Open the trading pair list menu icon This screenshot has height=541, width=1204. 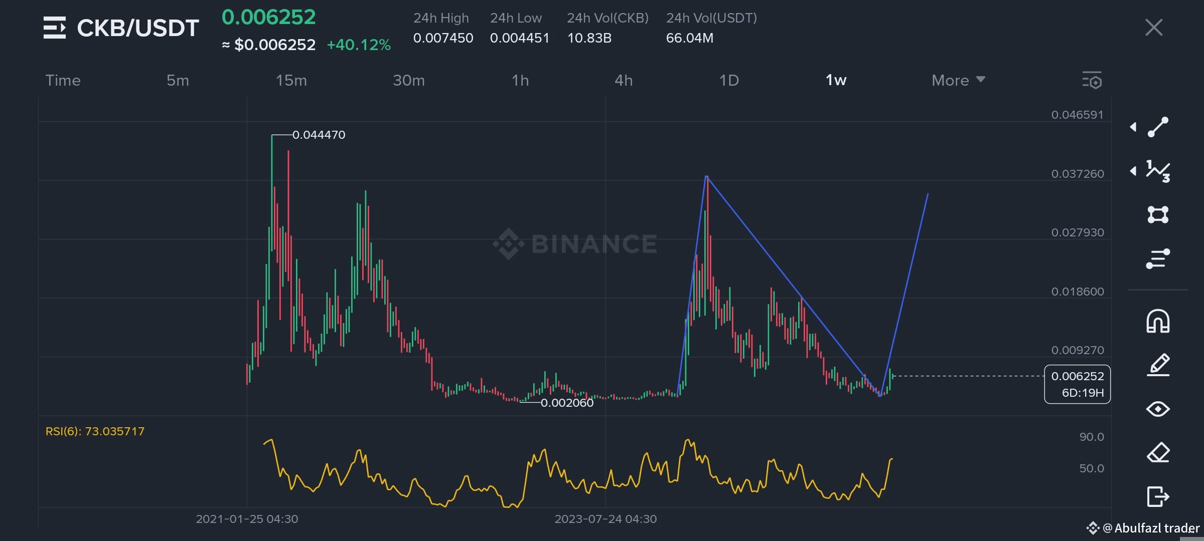tap(55, 28)
